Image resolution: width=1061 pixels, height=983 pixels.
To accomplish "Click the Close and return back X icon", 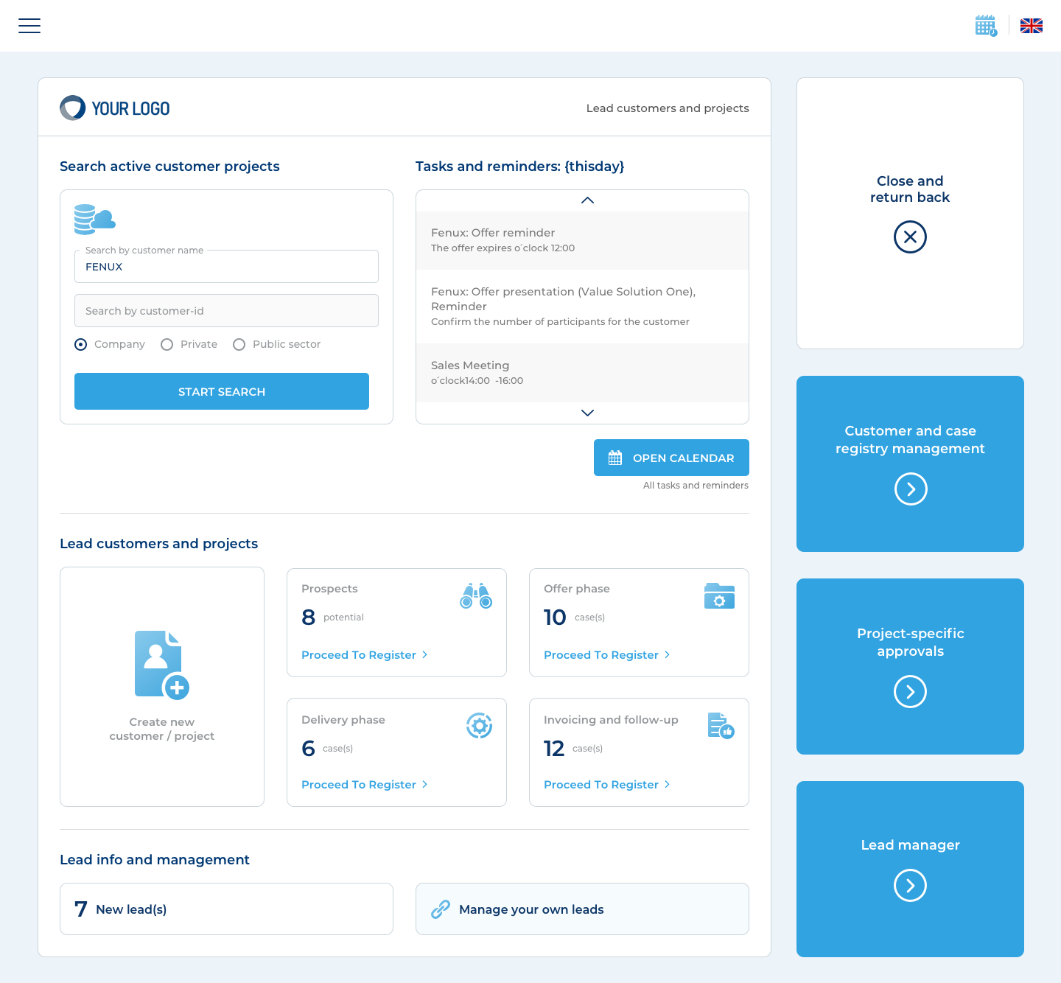I will pos(910,237).
